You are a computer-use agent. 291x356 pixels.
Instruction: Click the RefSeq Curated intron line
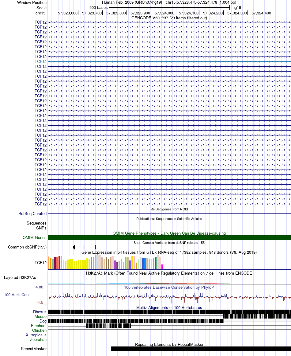(169, 214)
